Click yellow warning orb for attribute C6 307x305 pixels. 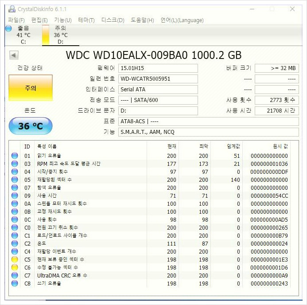pos(15,267)
